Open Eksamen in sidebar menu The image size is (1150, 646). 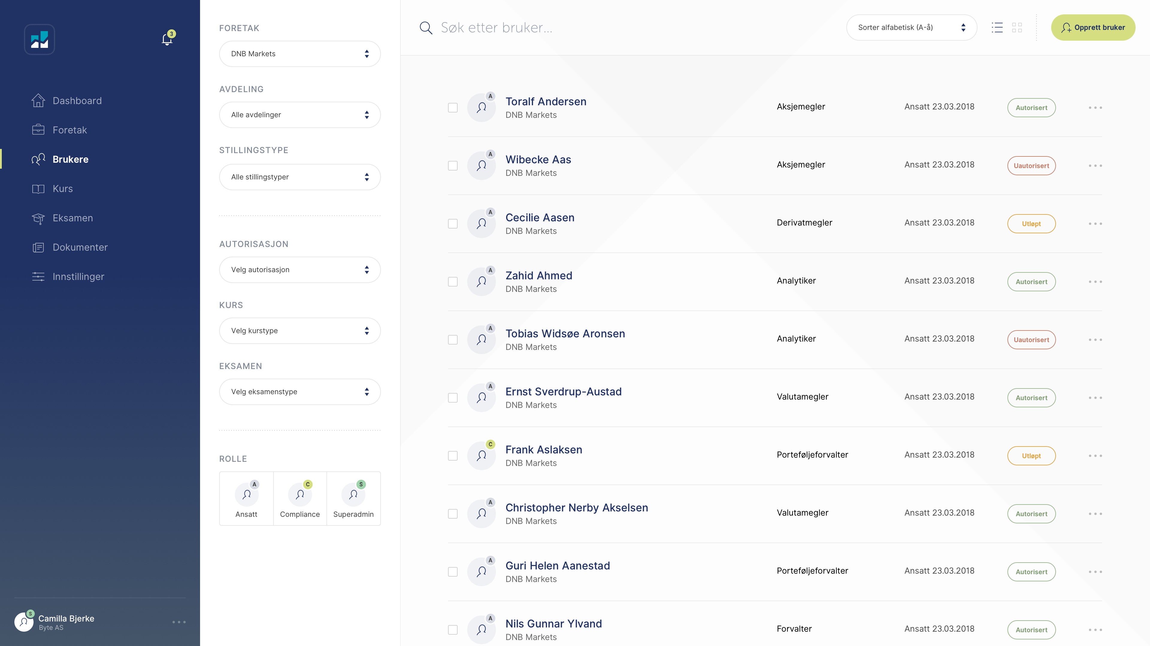(x=62, y=218)
